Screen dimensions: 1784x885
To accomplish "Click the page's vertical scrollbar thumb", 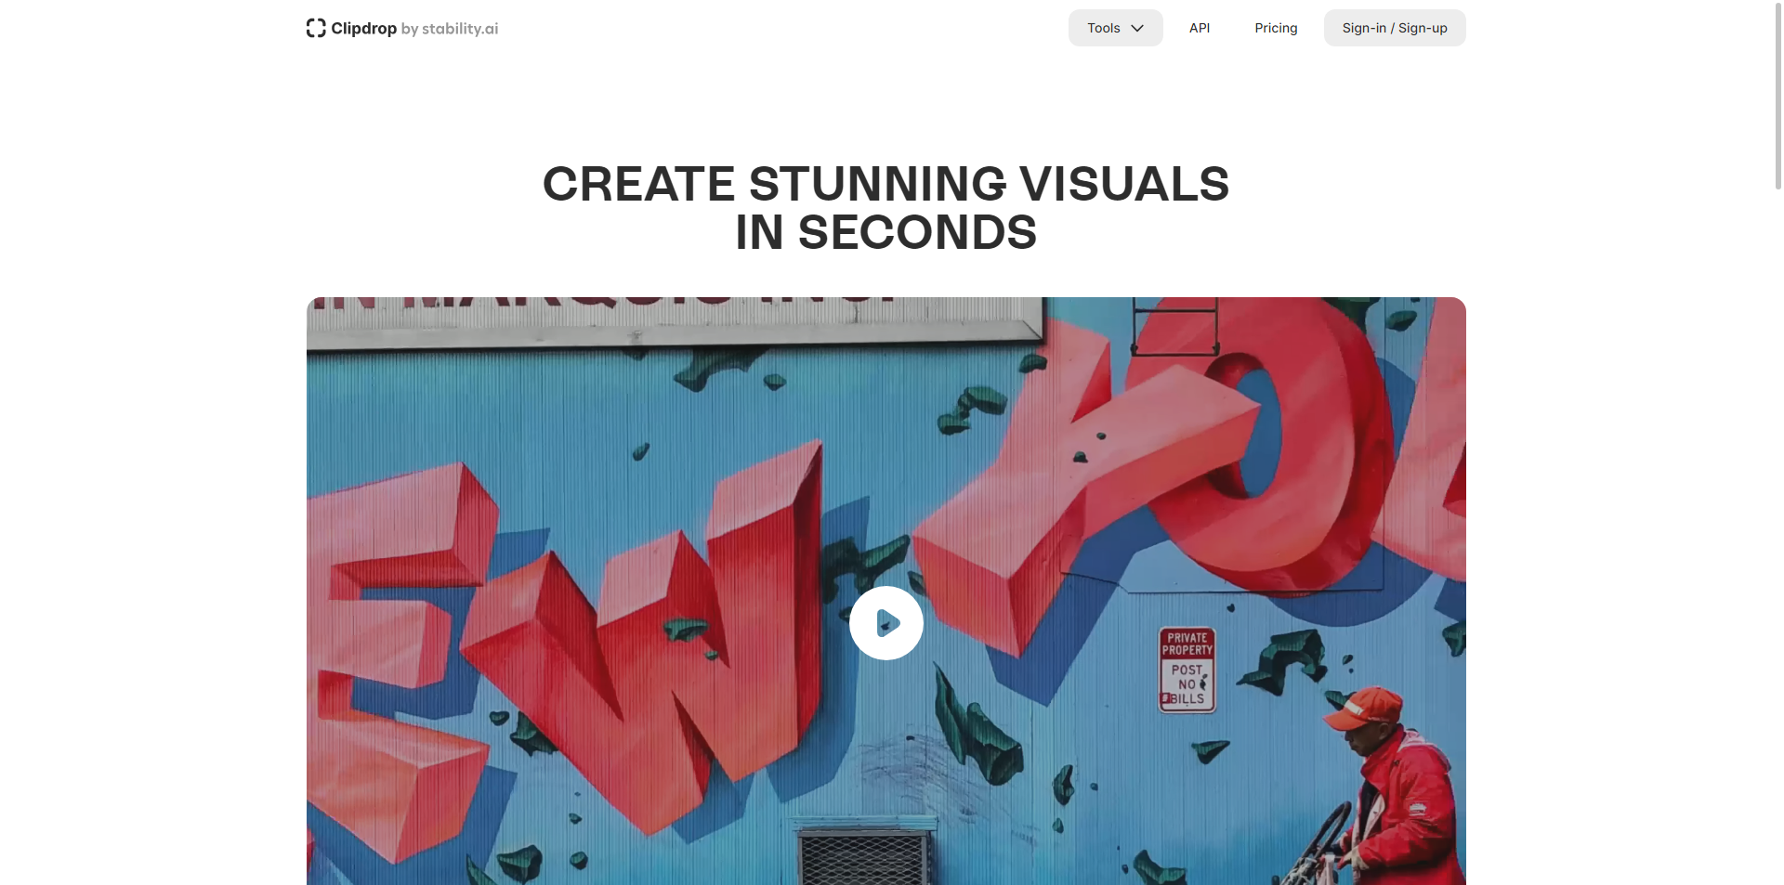I will pyautogui.click(x=1777, y=95).
